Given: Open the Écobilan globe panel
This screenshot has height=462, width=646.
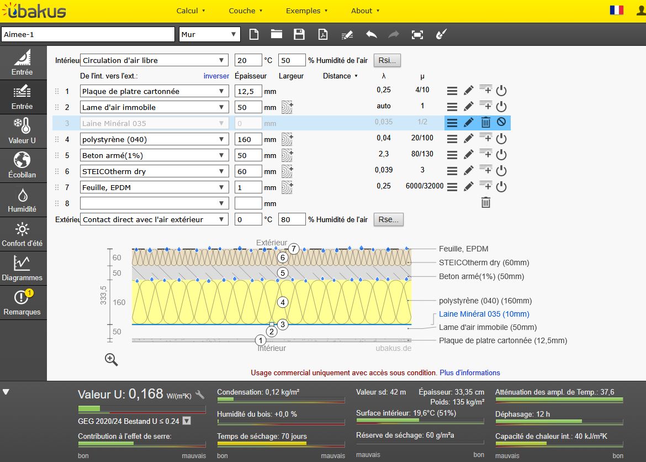Looking at the screenshot, I should click(22, 166).
